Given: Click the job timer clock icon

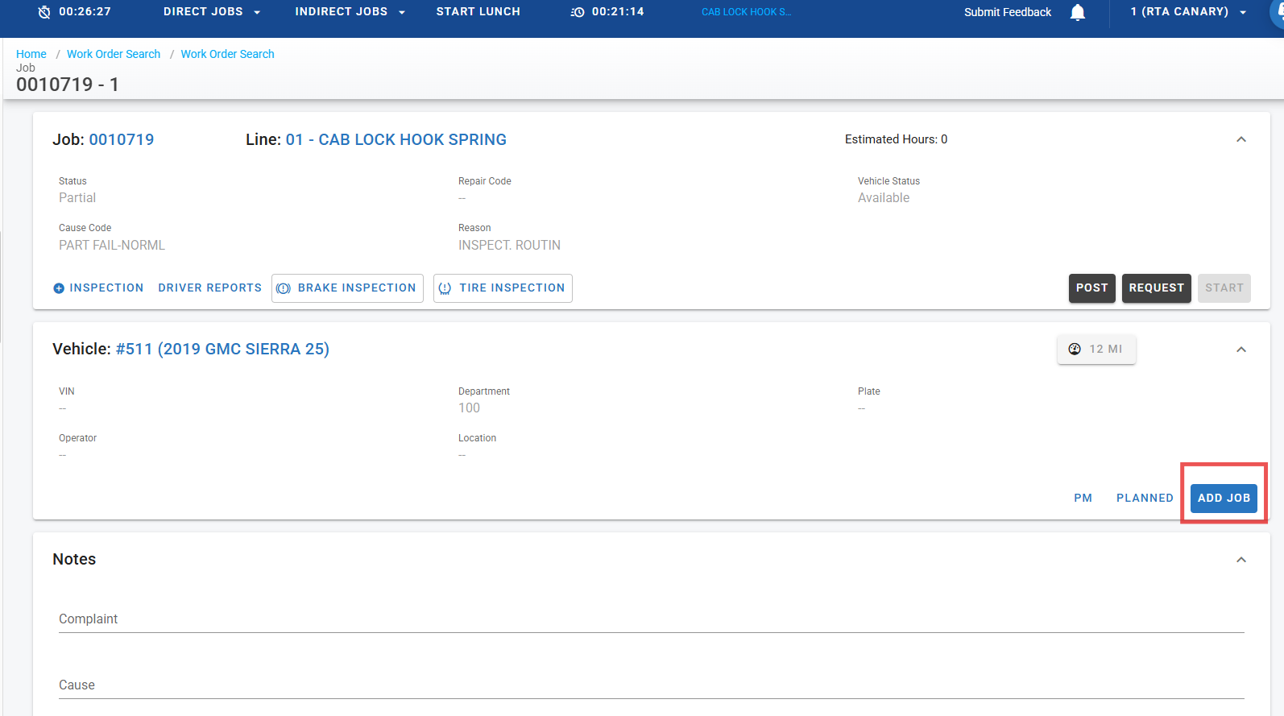Looking at the screenshot, I should tap(578, 12).
